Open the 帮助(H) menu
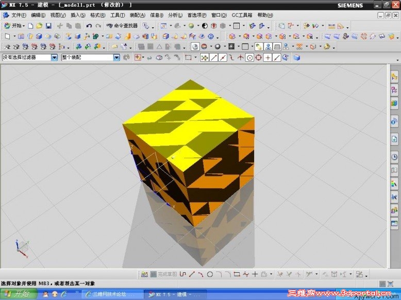 click(x=265, y=15)
